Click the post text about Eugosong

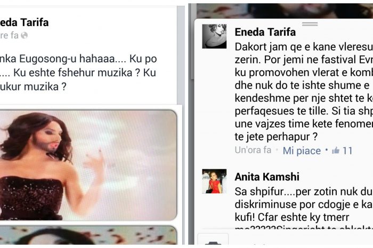[x=78, y=72]
